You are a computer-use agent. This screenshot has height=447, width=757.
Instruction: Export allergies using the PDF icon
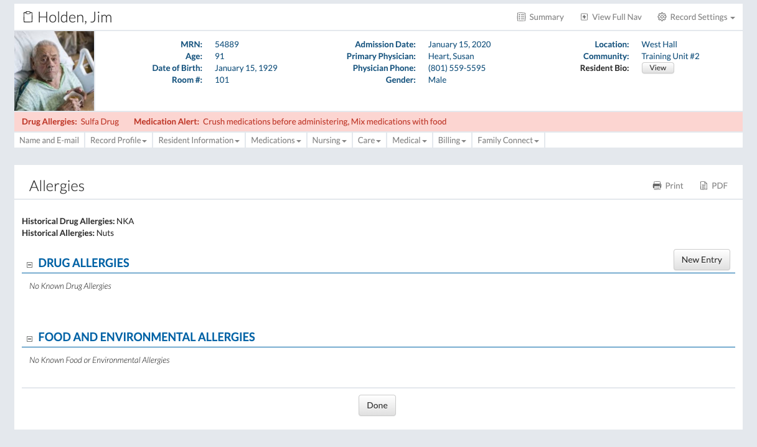704,186
